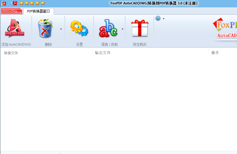
Task: Click the 语言 / 皮肤 label
Action: point(109,44)
